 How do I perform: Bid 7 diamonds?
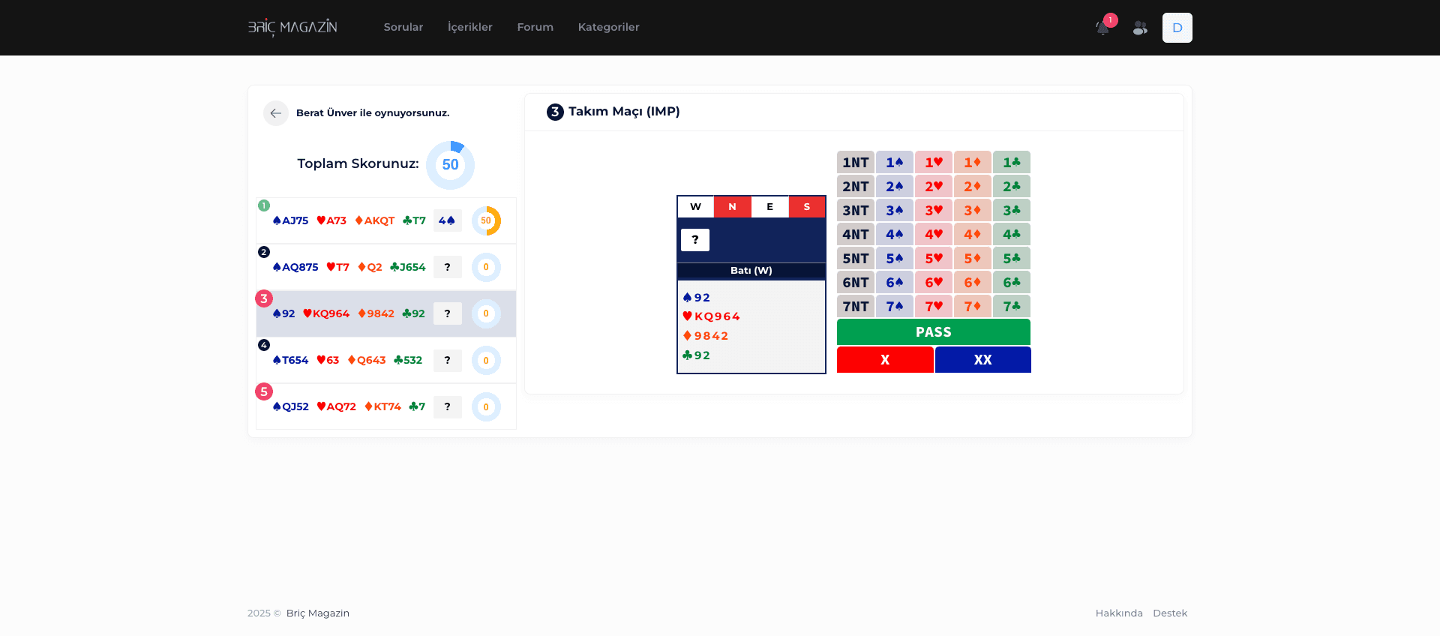click(973, 306)
